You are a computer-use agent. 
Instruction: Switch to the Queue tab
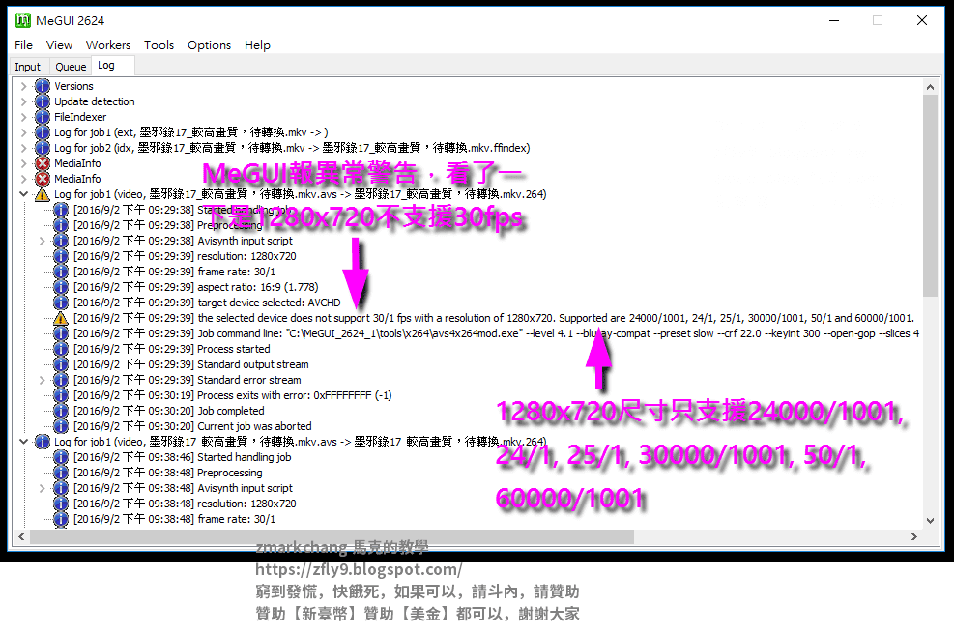click(71, 67)
